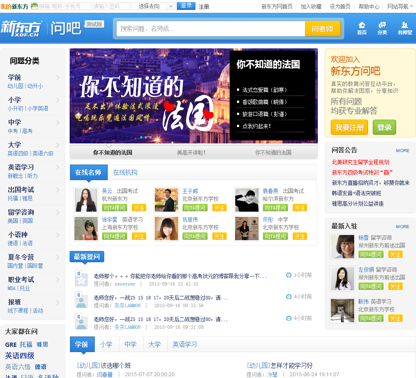Expand the 小学 category arrow
Image resolution: width=416 pixels, height=378 pixels.
58,100
